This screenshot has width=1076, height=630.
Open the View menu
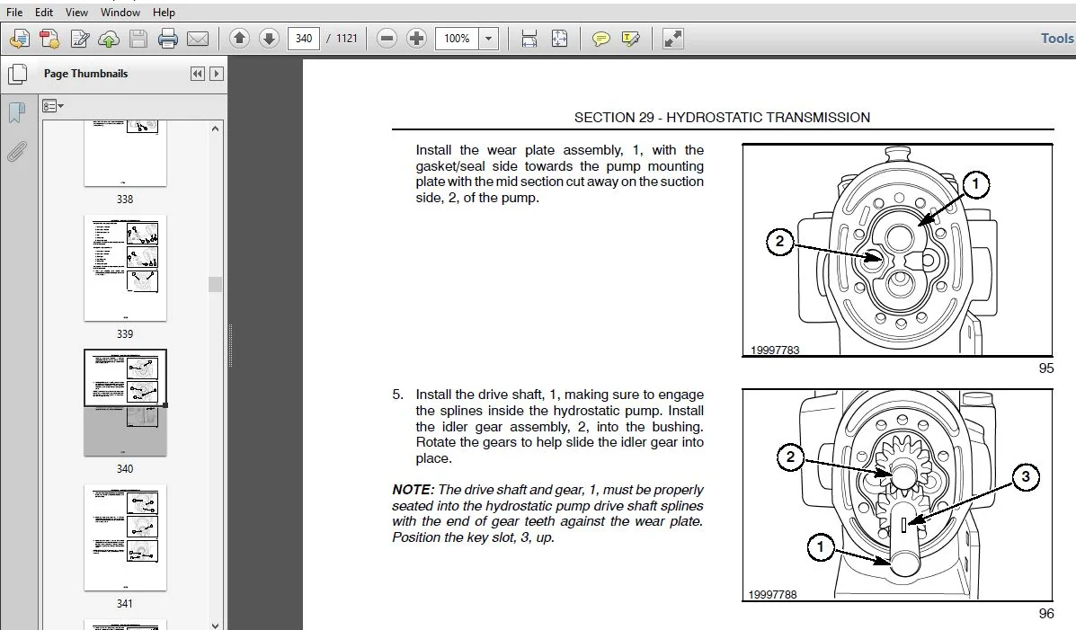click(76, 13)
